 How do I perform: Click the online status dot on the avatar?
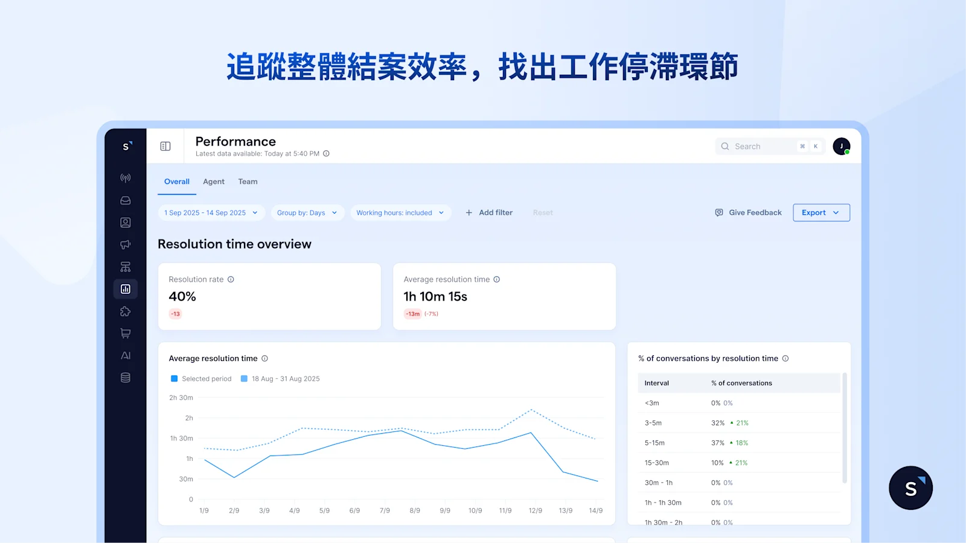click(848, 152)
